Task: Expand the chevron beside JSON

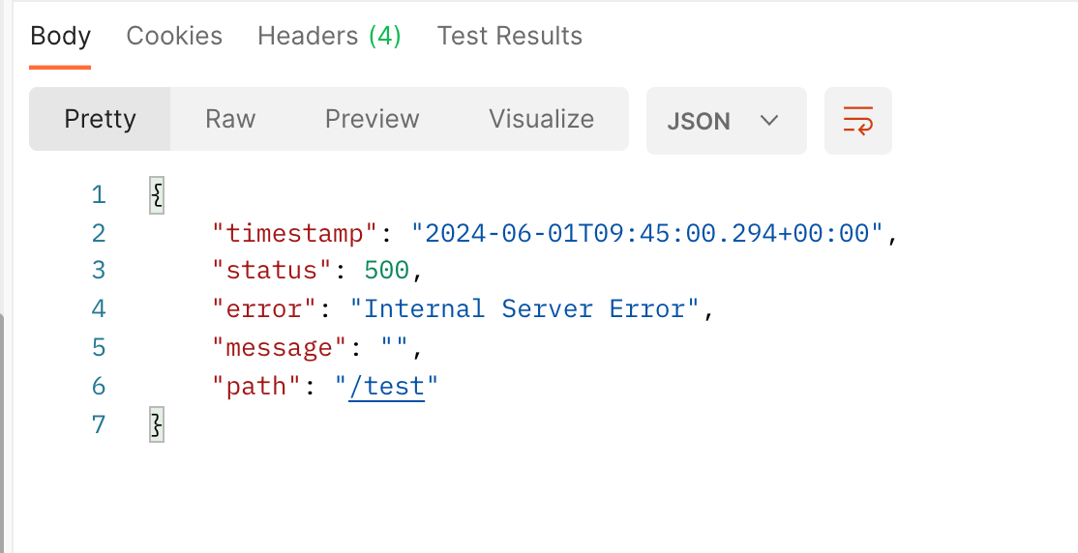Action: (x=769, y=121)
